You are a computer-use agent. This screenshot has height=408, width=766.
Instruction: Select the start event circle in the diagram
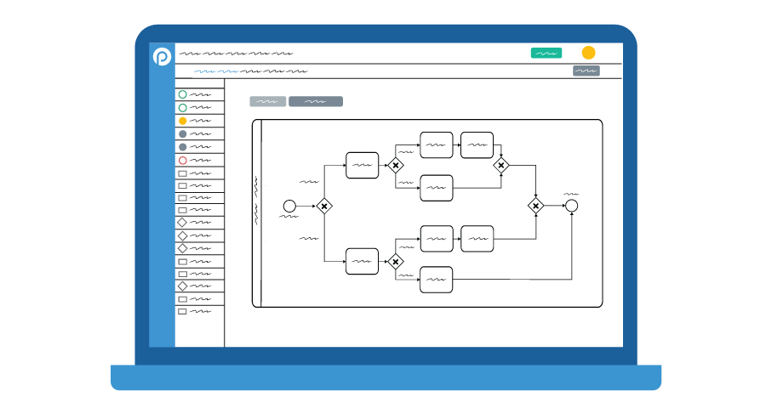pos(289,206)
